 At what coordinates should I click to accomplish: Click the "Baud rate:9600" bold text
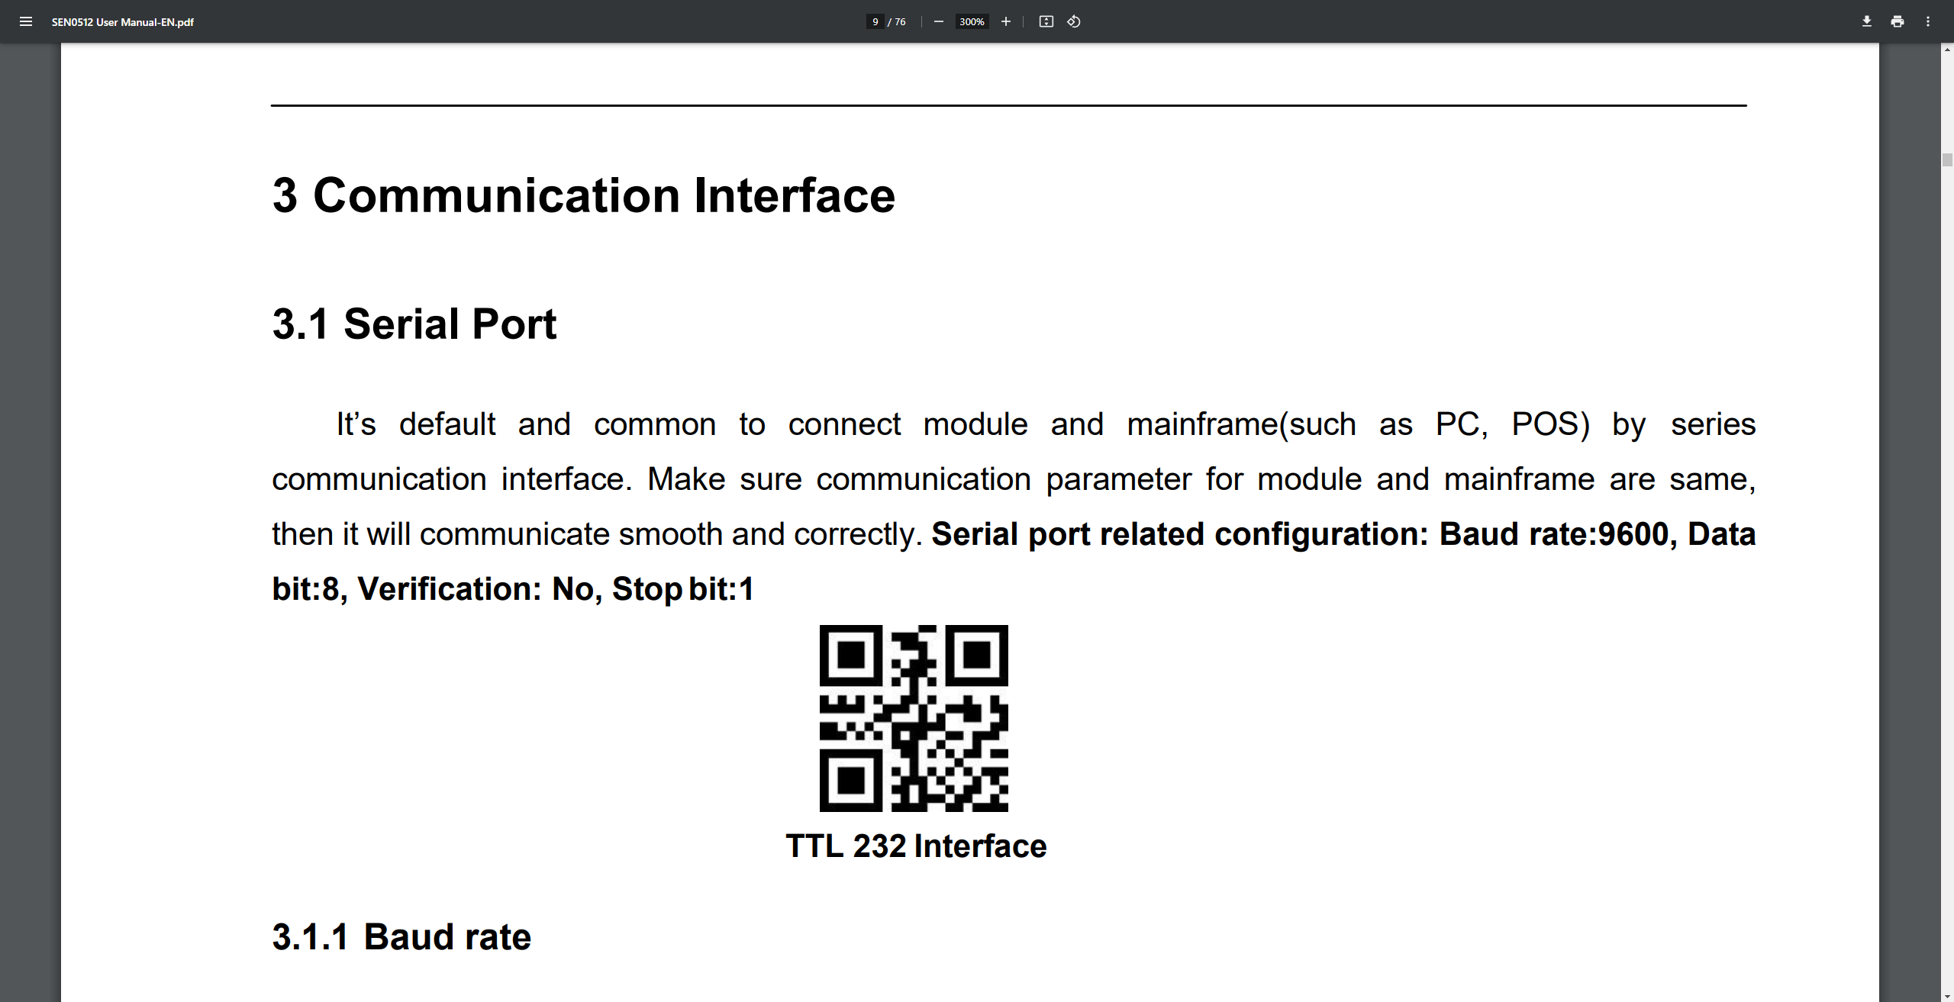[x=1553, y=534]
